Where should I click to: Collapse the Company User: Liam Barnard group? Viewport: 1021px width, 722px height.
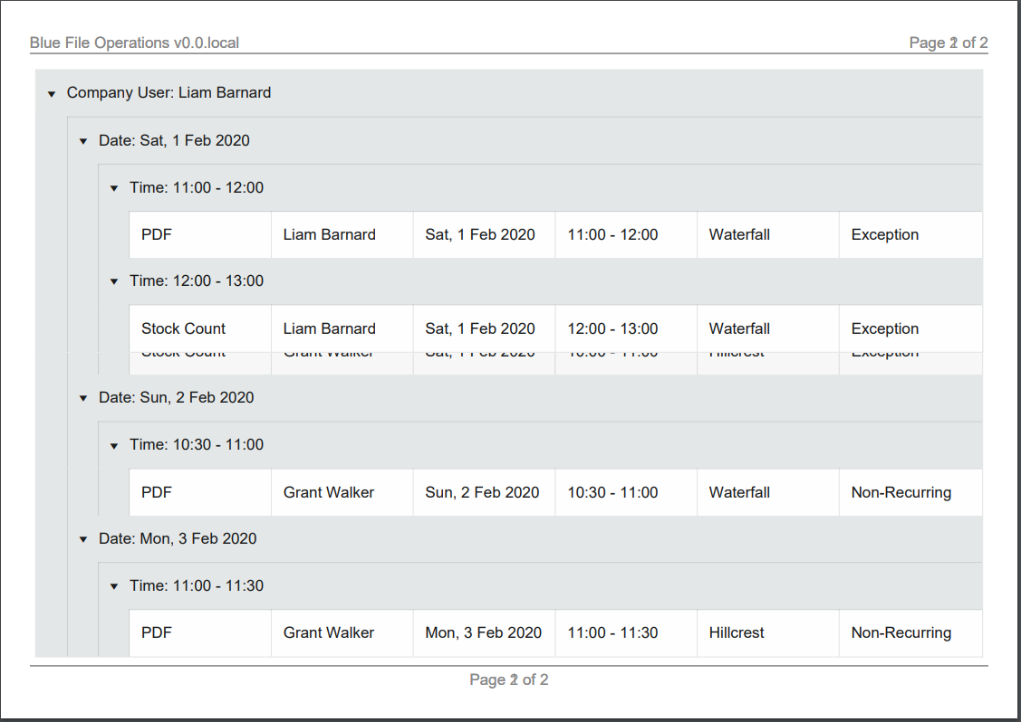pos(52,93)
